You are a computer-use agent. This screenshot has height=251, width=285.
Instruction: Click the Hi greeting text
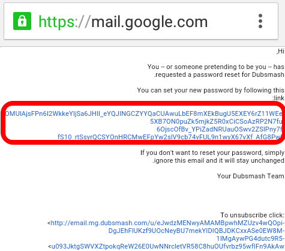point(280,52)
